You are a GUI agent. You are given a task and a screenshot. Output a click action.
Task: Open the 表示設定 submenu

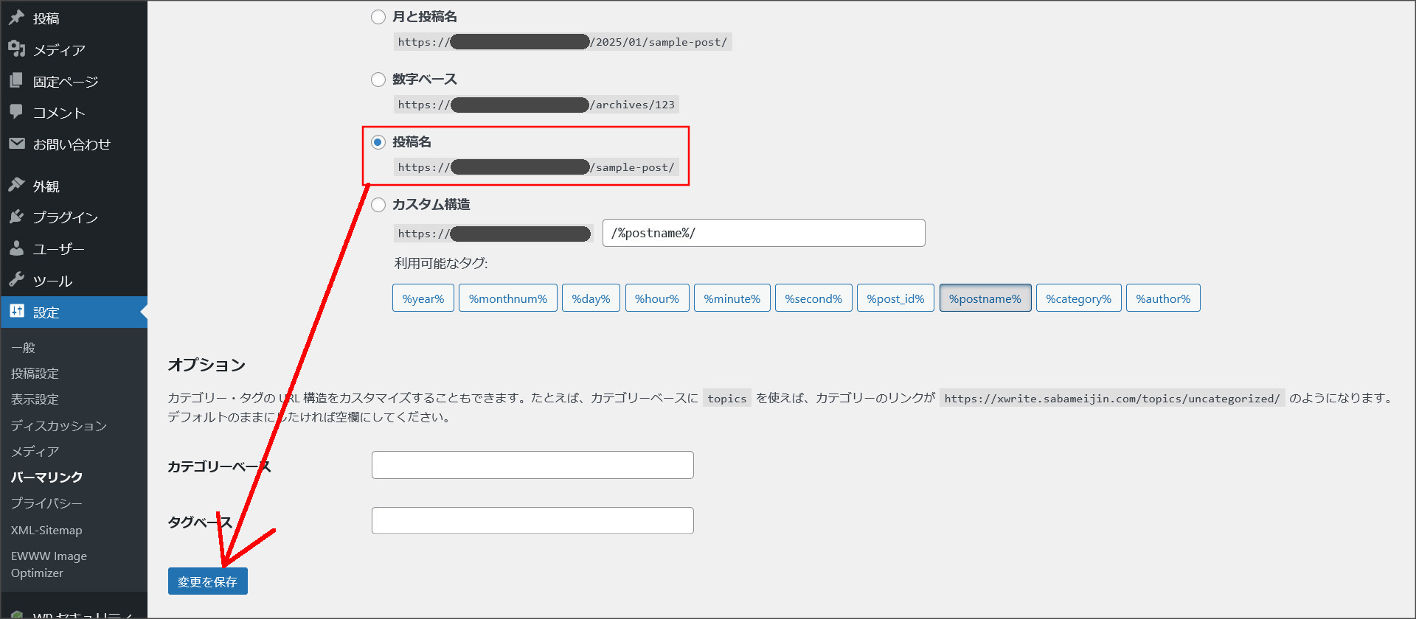click(x=35, y=399)
